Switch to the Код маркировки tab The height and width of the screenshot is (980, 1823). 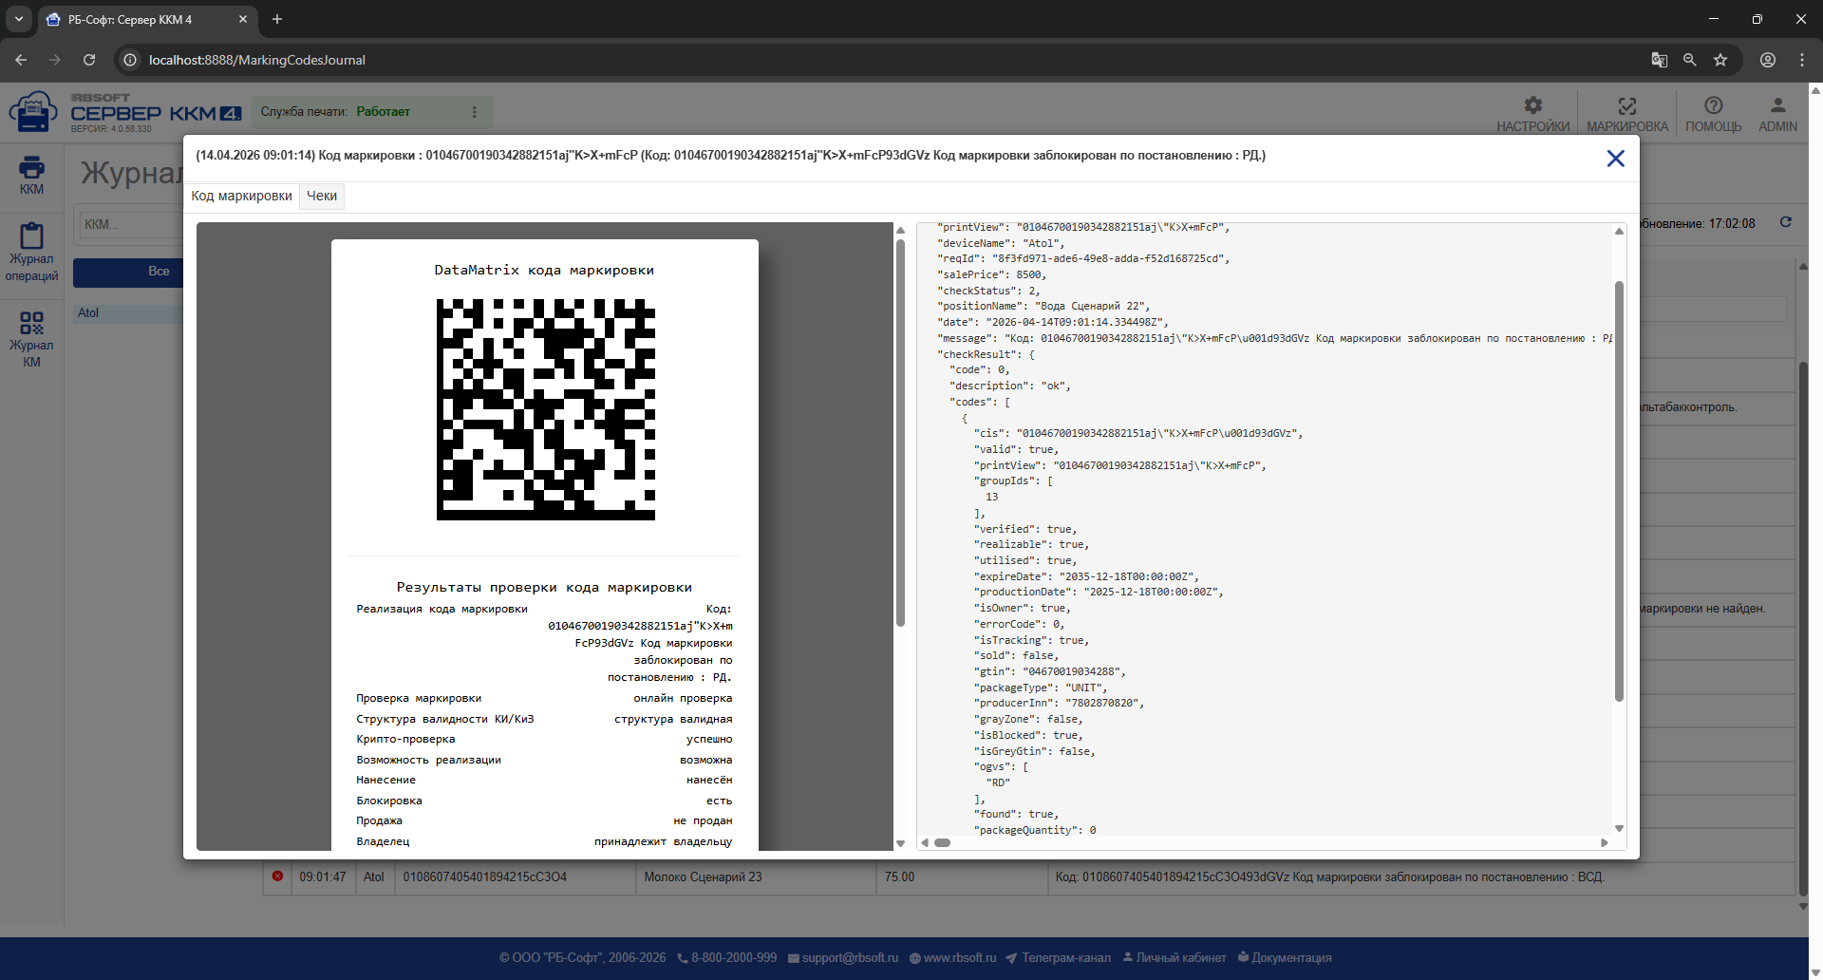[x=242, y=196]
